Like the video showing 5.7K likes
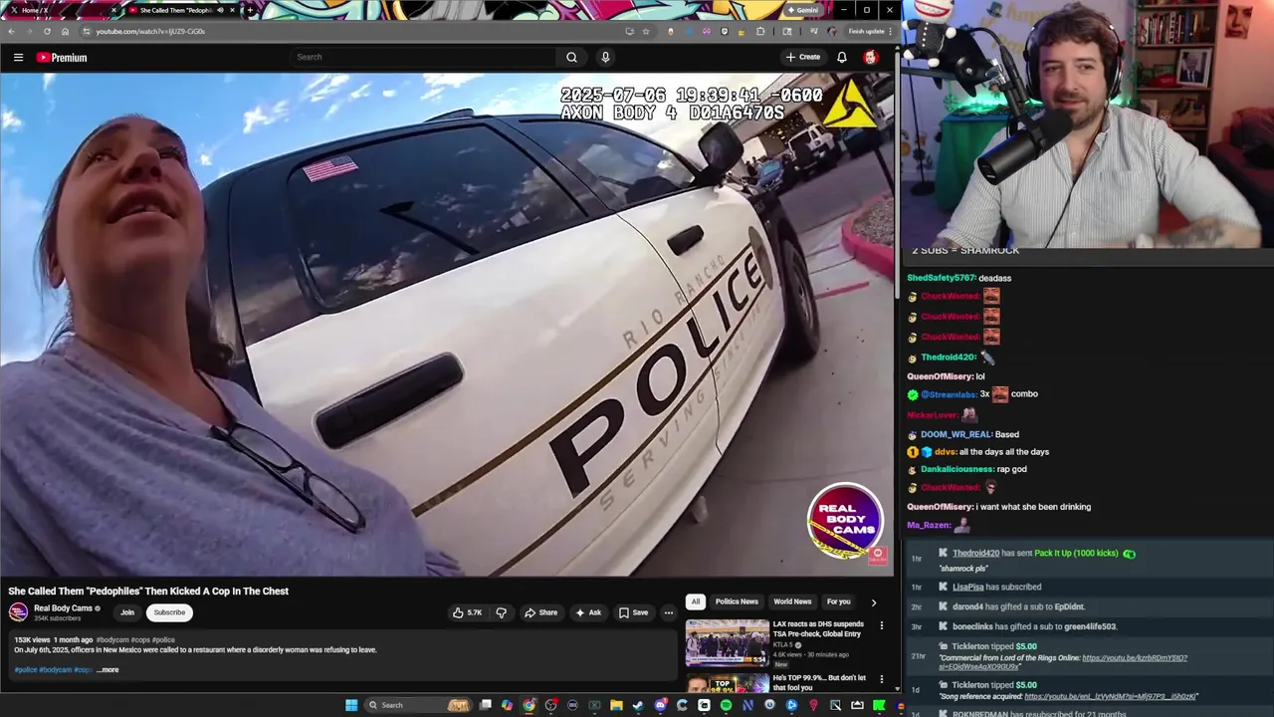This screenshot has height=717, width=1274. pos(468,612)
